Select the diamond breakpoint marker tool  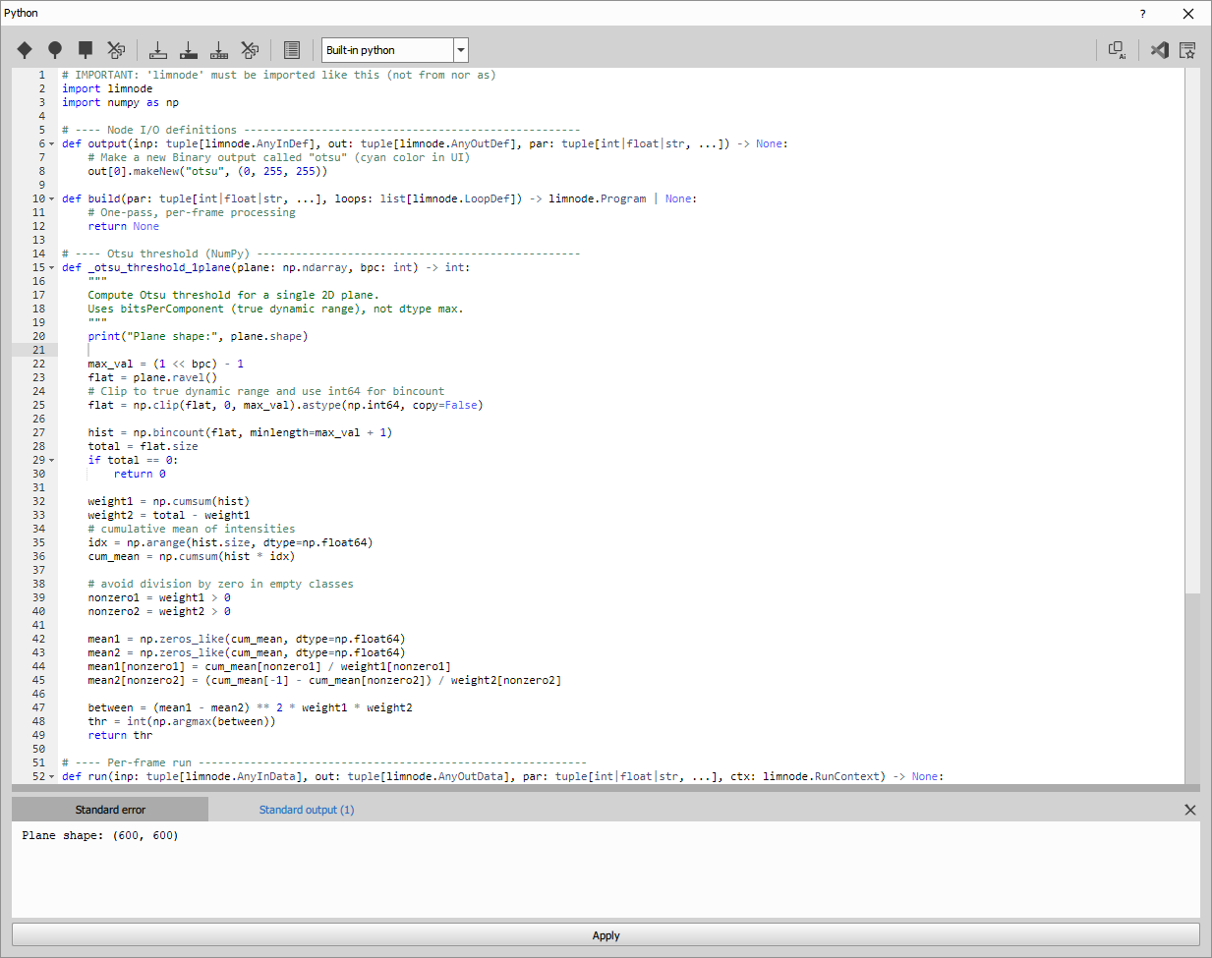pos(25,49)
